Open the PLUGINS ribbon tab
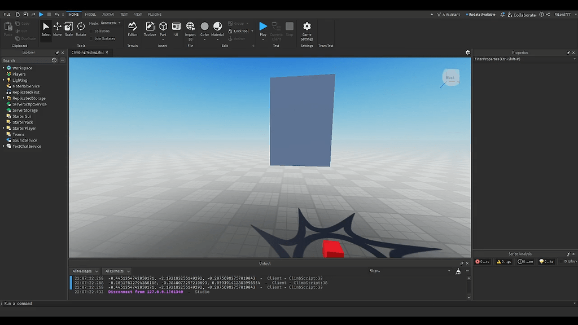 [156, 14]
